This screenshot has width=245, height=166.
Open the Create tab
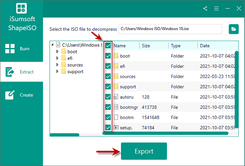[21, 95]
